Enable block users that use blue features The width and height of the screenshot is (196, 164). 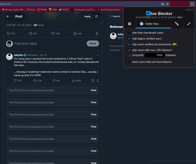click(x=129, y=62)
